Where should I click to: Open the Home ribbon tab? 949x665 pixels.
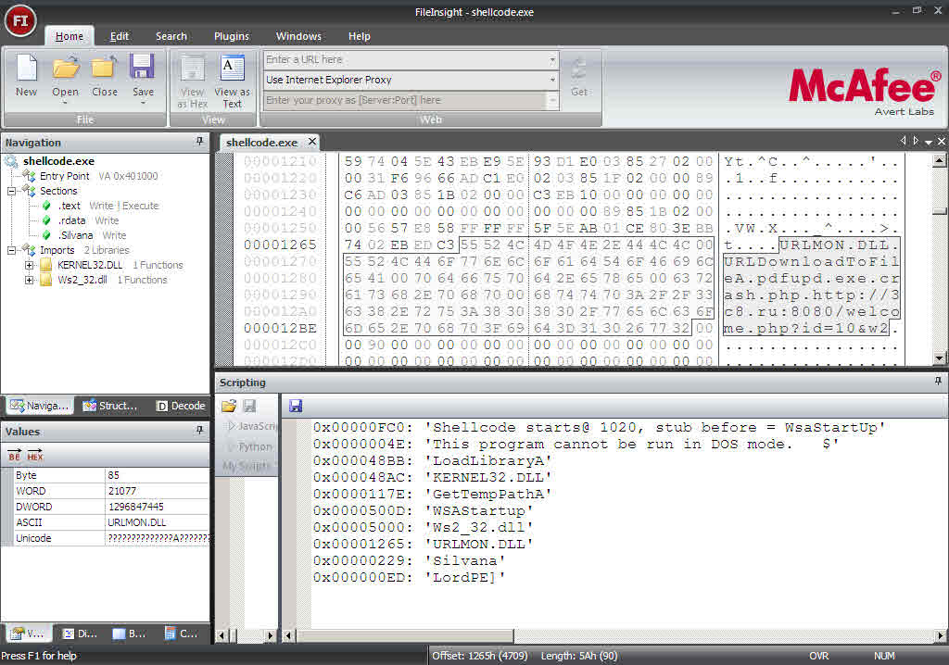tap(69, 36)
